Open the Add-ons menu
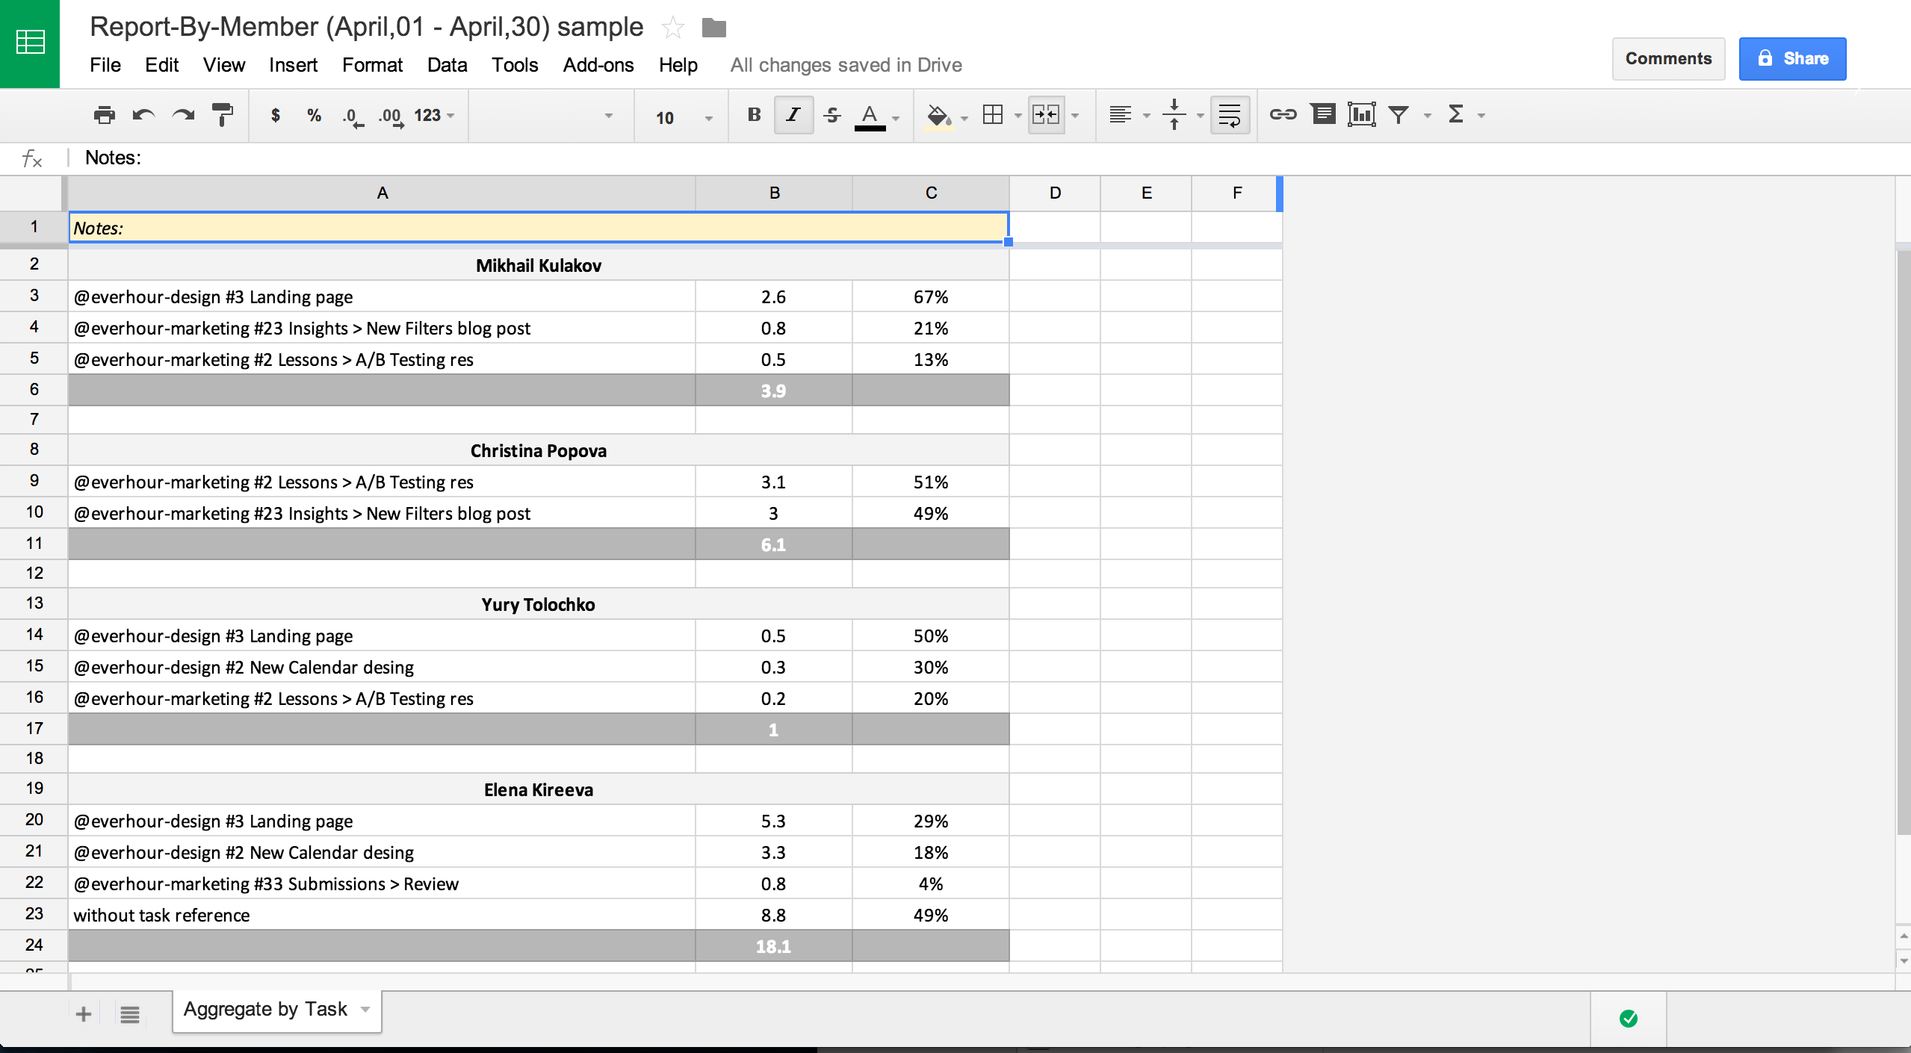Screen dimensions: 1911x1053 (598, 65)
